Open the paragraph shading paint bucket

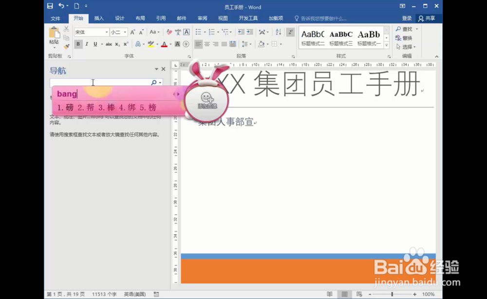[x=261, y=44]
